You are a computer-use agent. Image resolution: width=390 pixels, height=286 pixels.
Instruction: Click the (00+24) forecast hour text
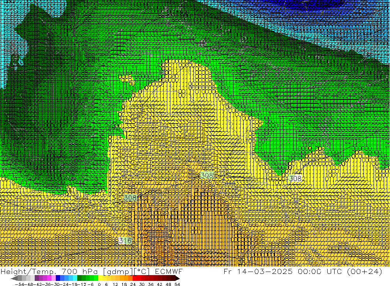pos(365,272)
